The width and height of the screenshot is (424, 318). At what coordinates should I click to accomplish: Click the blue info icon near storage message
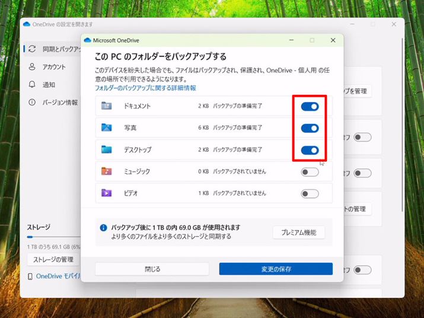pyautogui.click(x=104, y=227)
